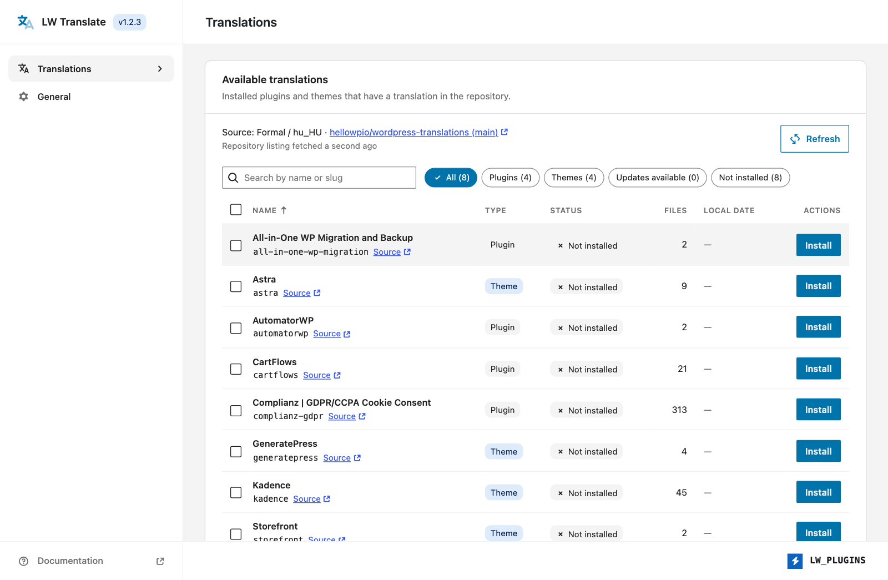Expand the Translations sidebar chevron

tap(160, 69)
